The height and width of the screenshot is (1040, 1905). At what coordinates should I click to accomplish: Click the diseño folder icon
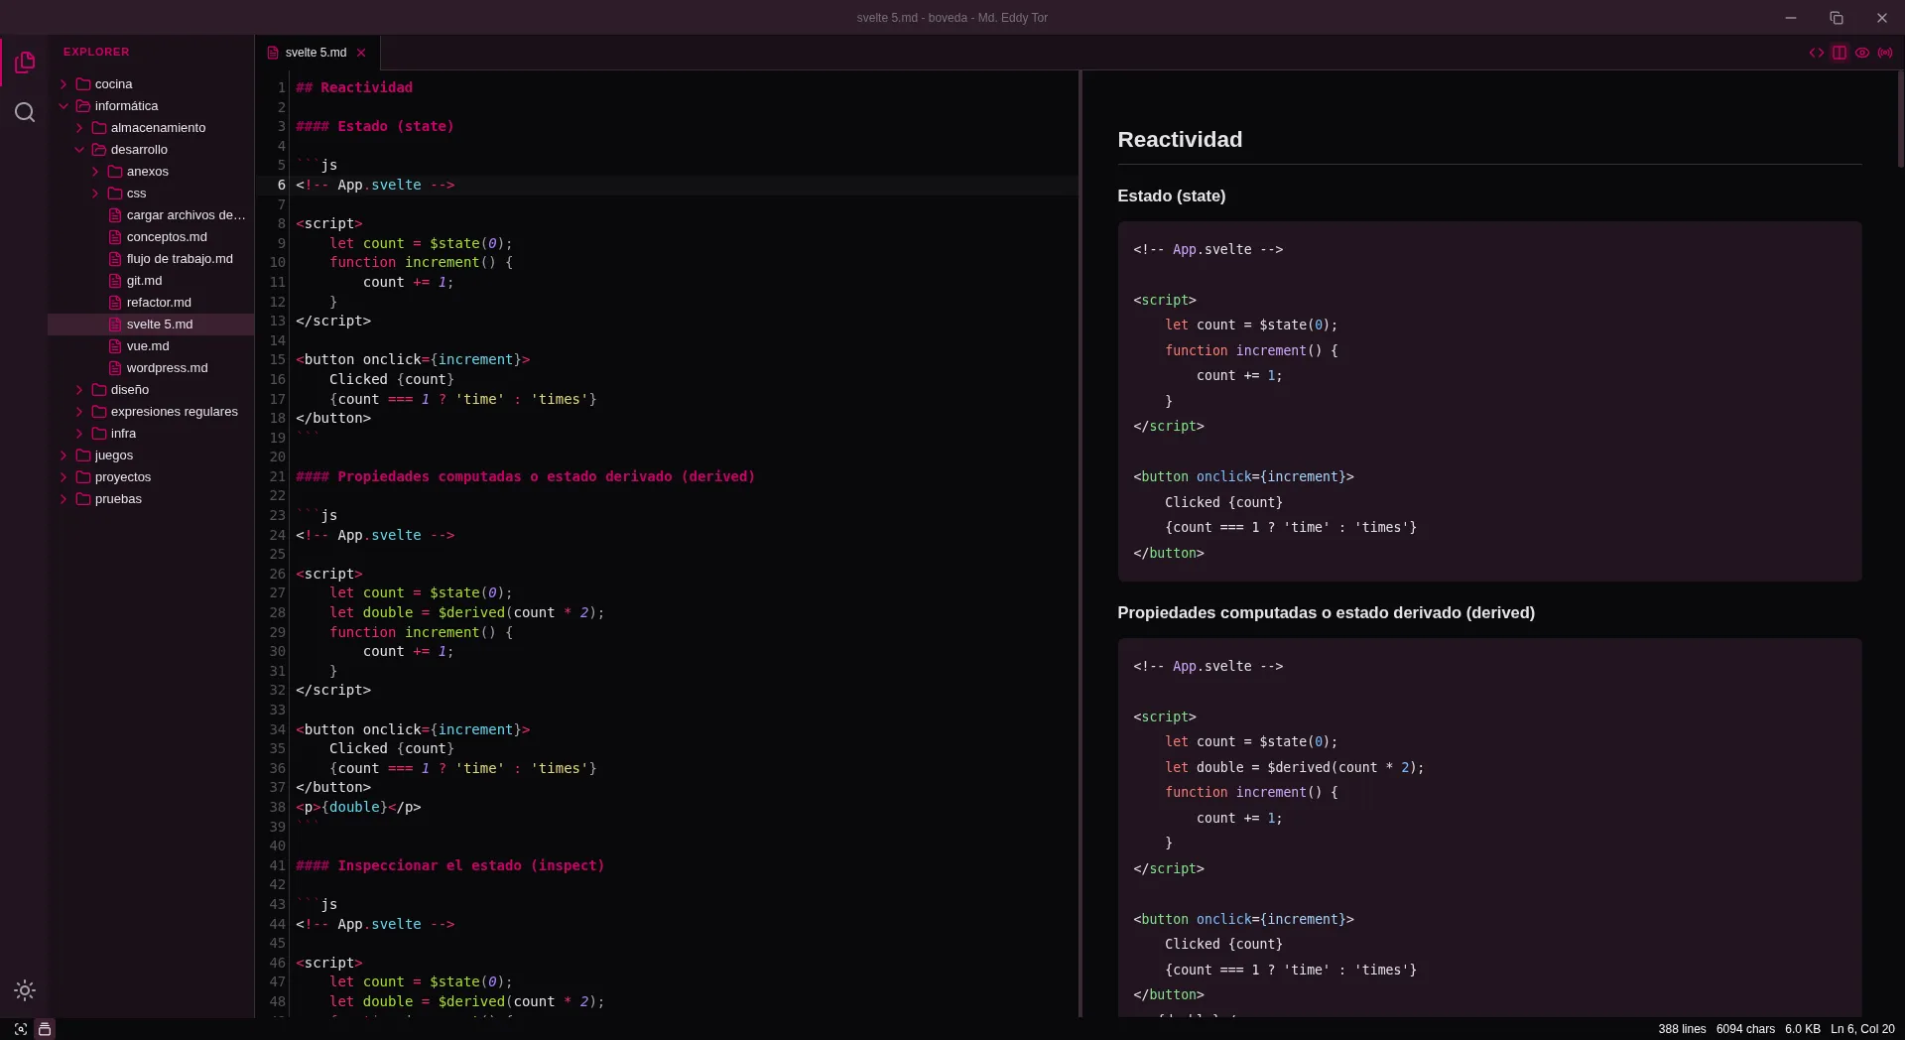click(99, 390)
